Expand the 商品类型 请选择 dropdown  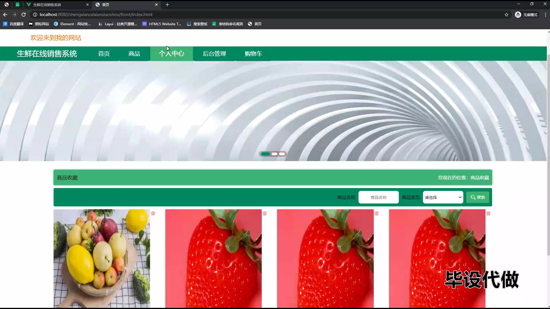[443, 197]
